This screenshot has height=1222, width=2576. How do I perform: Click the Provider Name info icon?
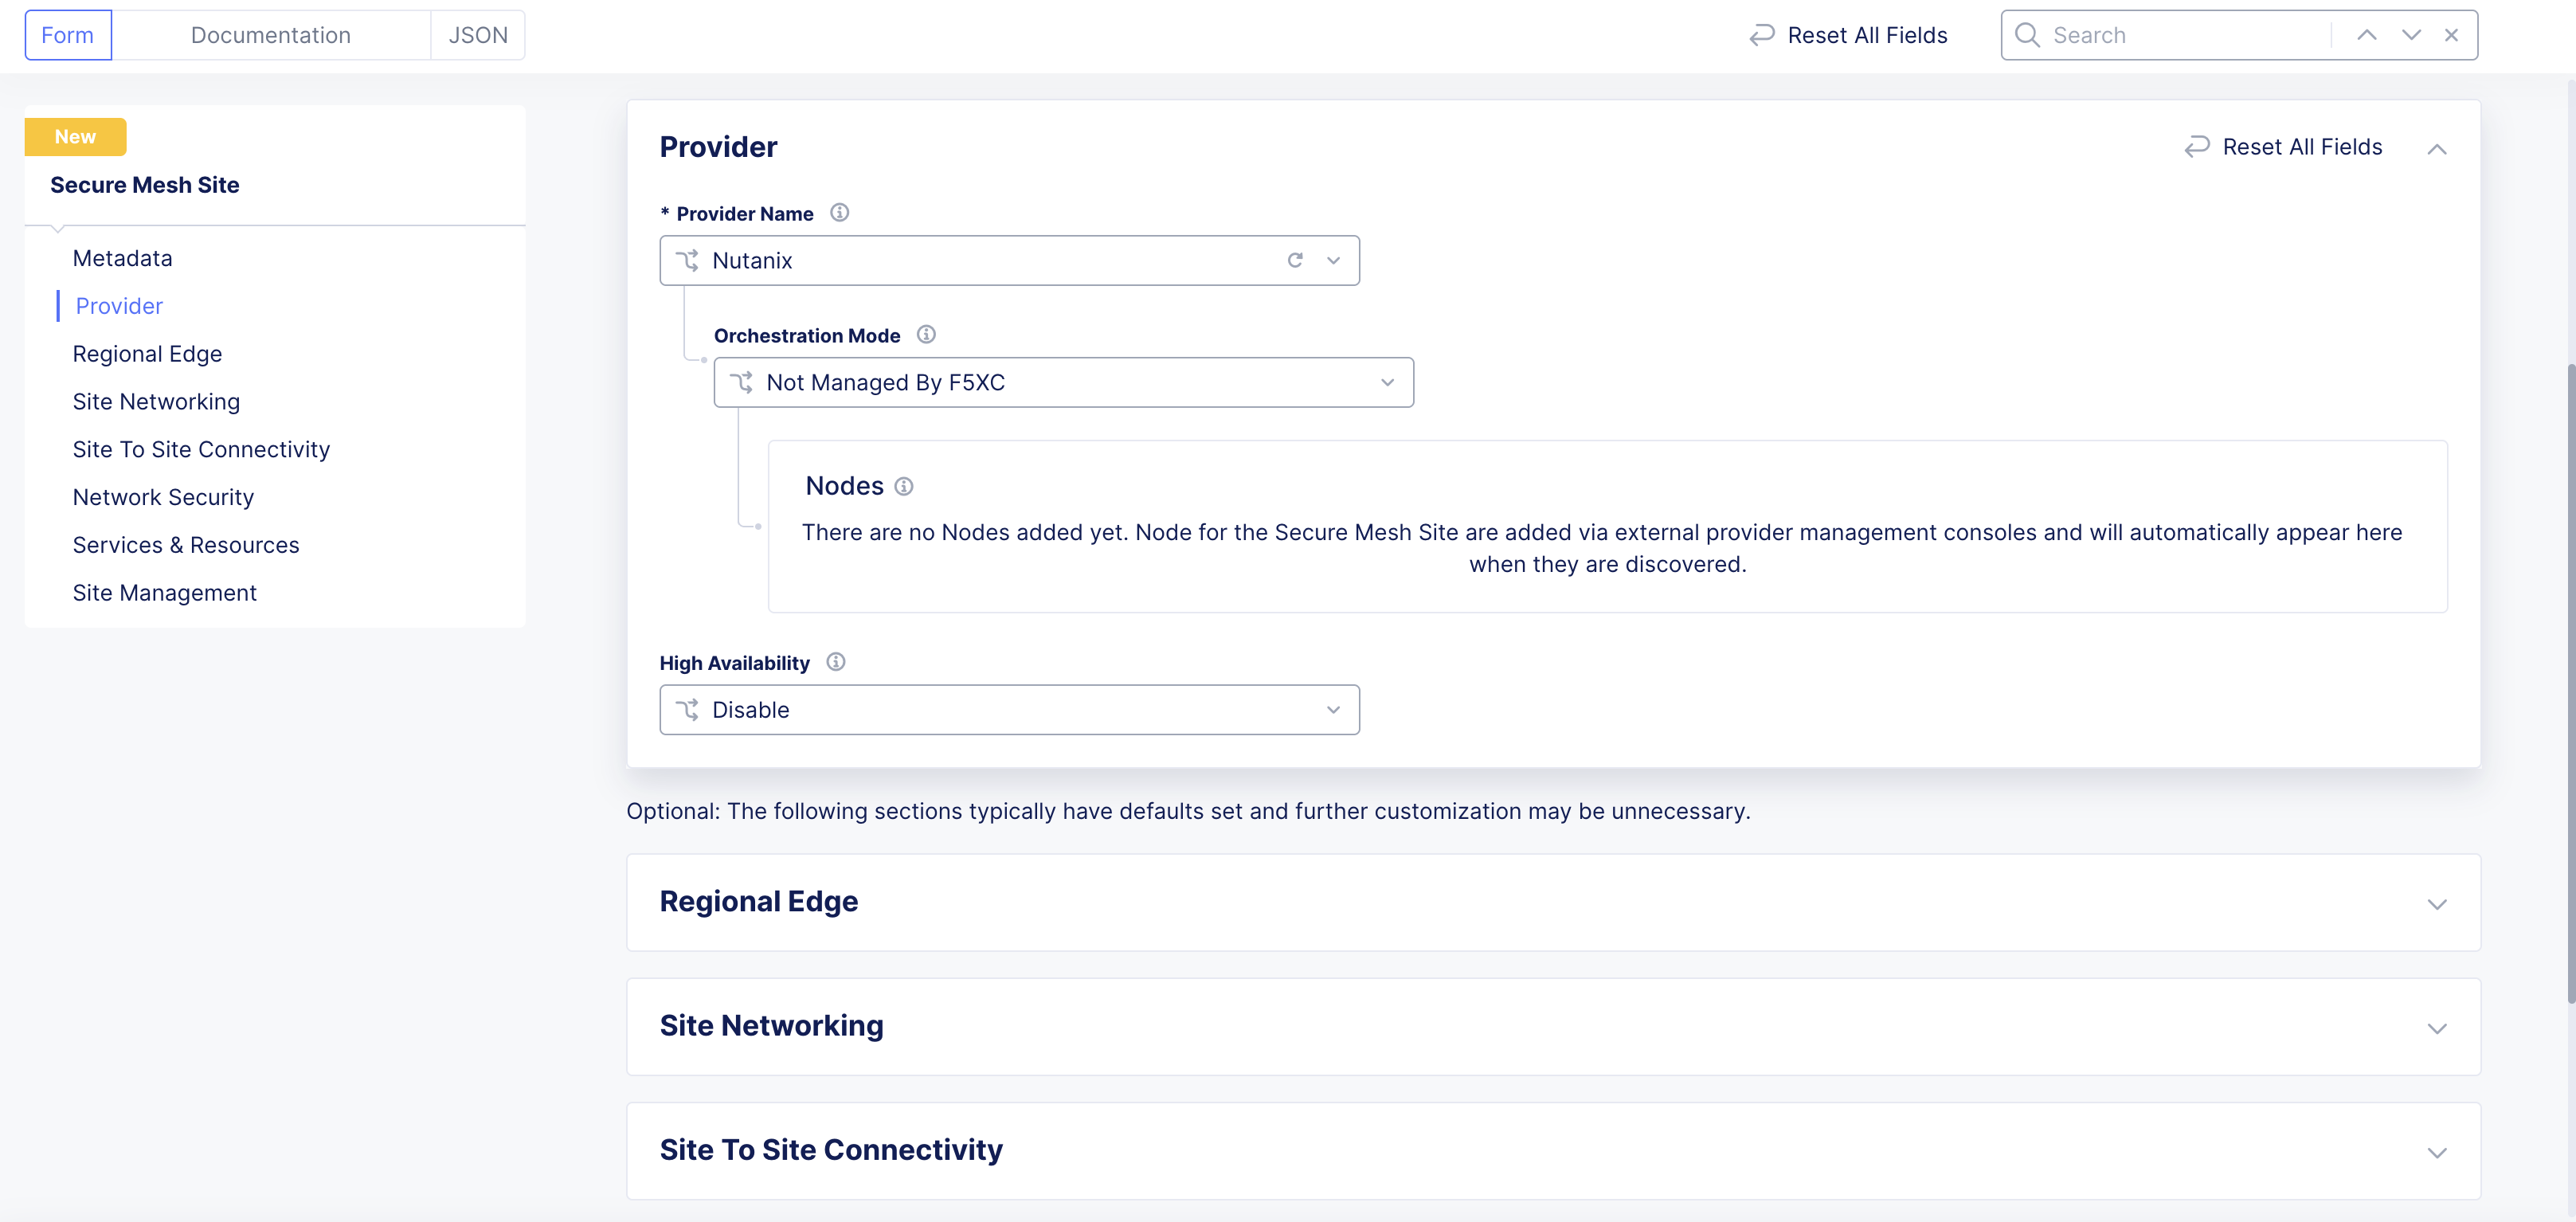click(839, 213)
